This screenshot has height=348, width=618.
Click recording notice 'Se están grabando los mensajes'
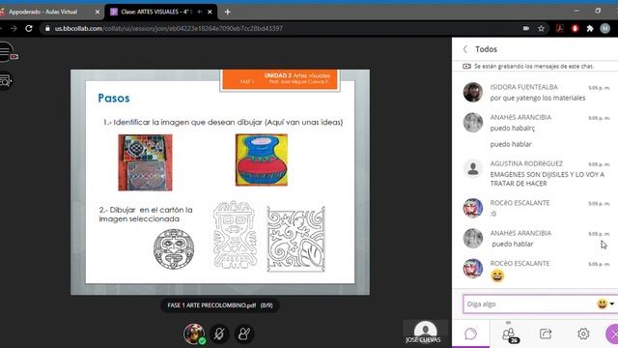534,67
